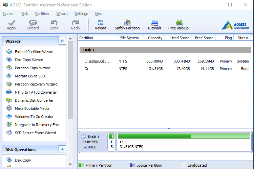The height and width of the screenshot is (169, 254).
Task: Open Windows To Go Creator link
Action: (34, 117)
